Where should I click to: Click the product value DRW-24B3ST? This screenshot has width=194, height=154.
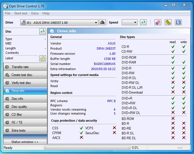[x=106, y=48]
